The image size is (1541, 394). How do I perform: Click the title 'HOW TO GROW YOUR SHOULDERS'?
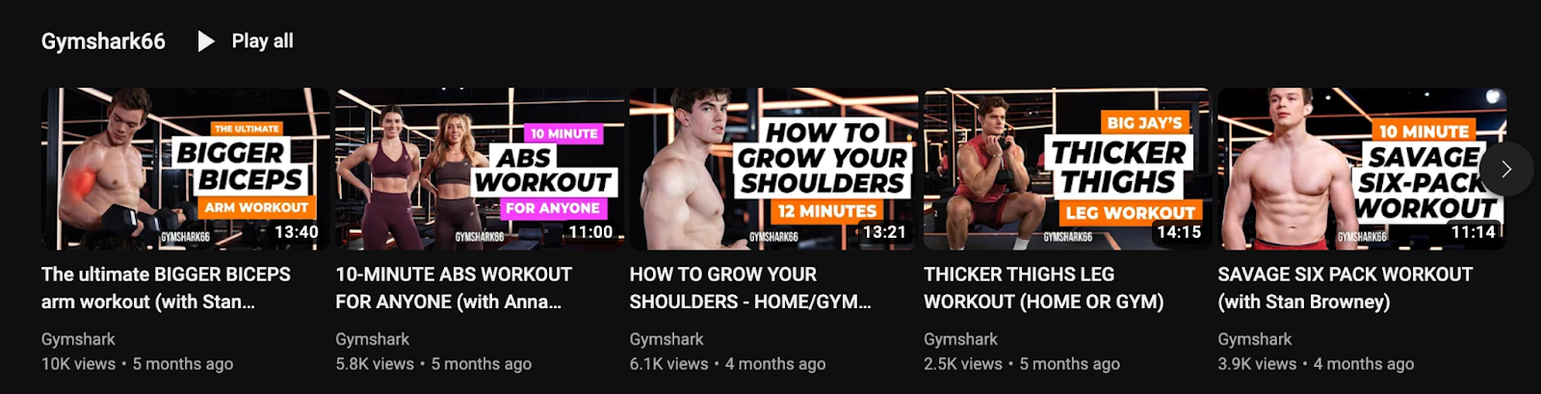[750, 288]
